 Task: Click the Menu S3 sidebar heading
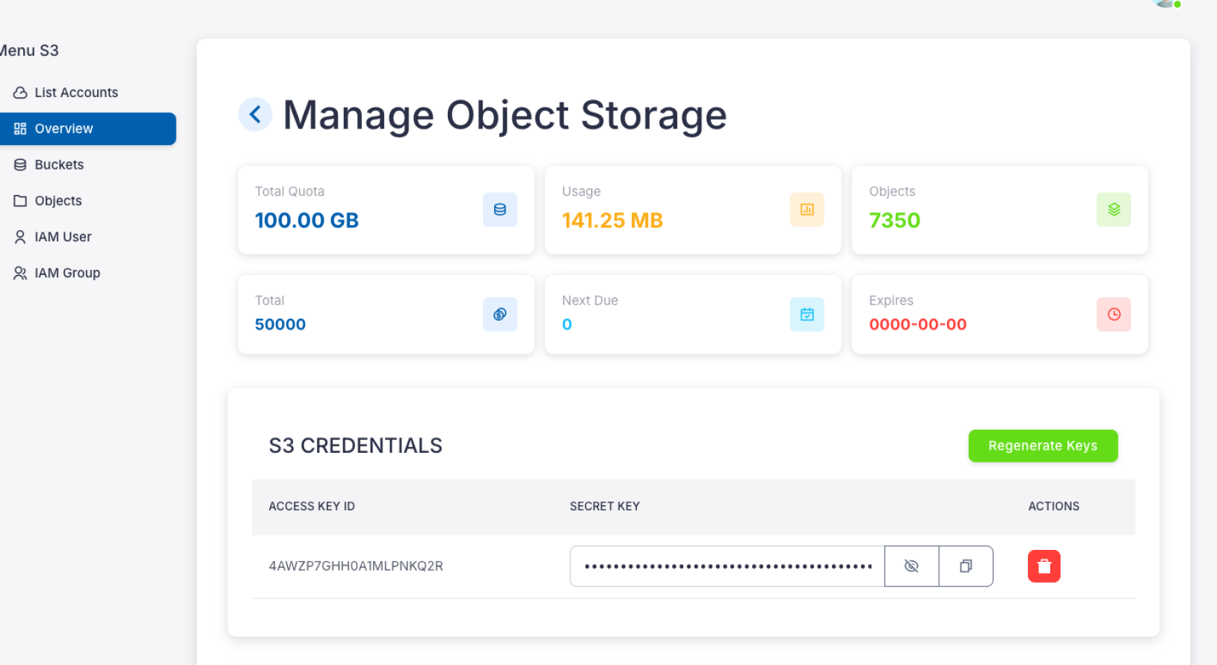[x=29, y=51]
